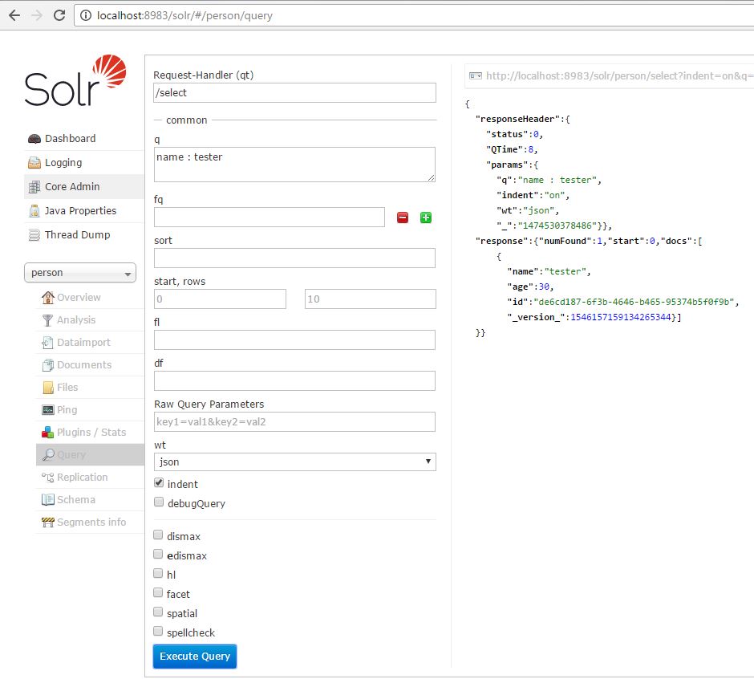Toggle the hl highlighting checkbox
This screenshot has width=754, height=679.
(158, 573)
